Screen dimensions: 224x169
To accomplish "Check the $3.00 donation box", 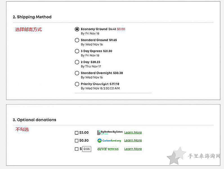I will click(x=77, y=133).
